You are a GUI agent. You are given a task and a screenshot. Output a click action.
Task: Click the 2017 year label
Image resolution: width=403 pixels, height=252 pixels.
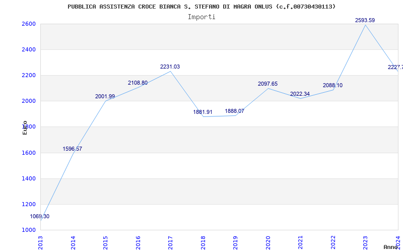170,242
